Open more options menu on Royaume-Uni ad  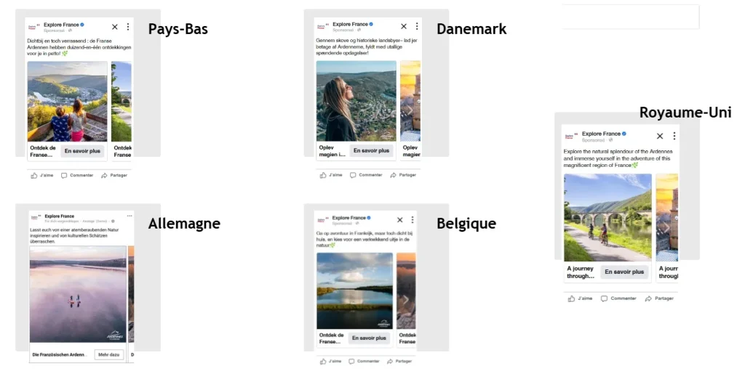coord(674,136)
